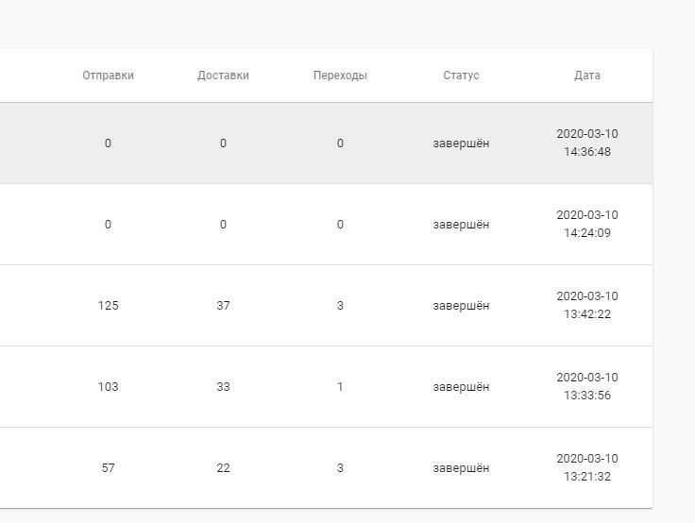The height and width of the screenshot is (523, 695).
Task: Select the row dated 2020-03-10 13:42:22
Action: [x=326, y=305]
